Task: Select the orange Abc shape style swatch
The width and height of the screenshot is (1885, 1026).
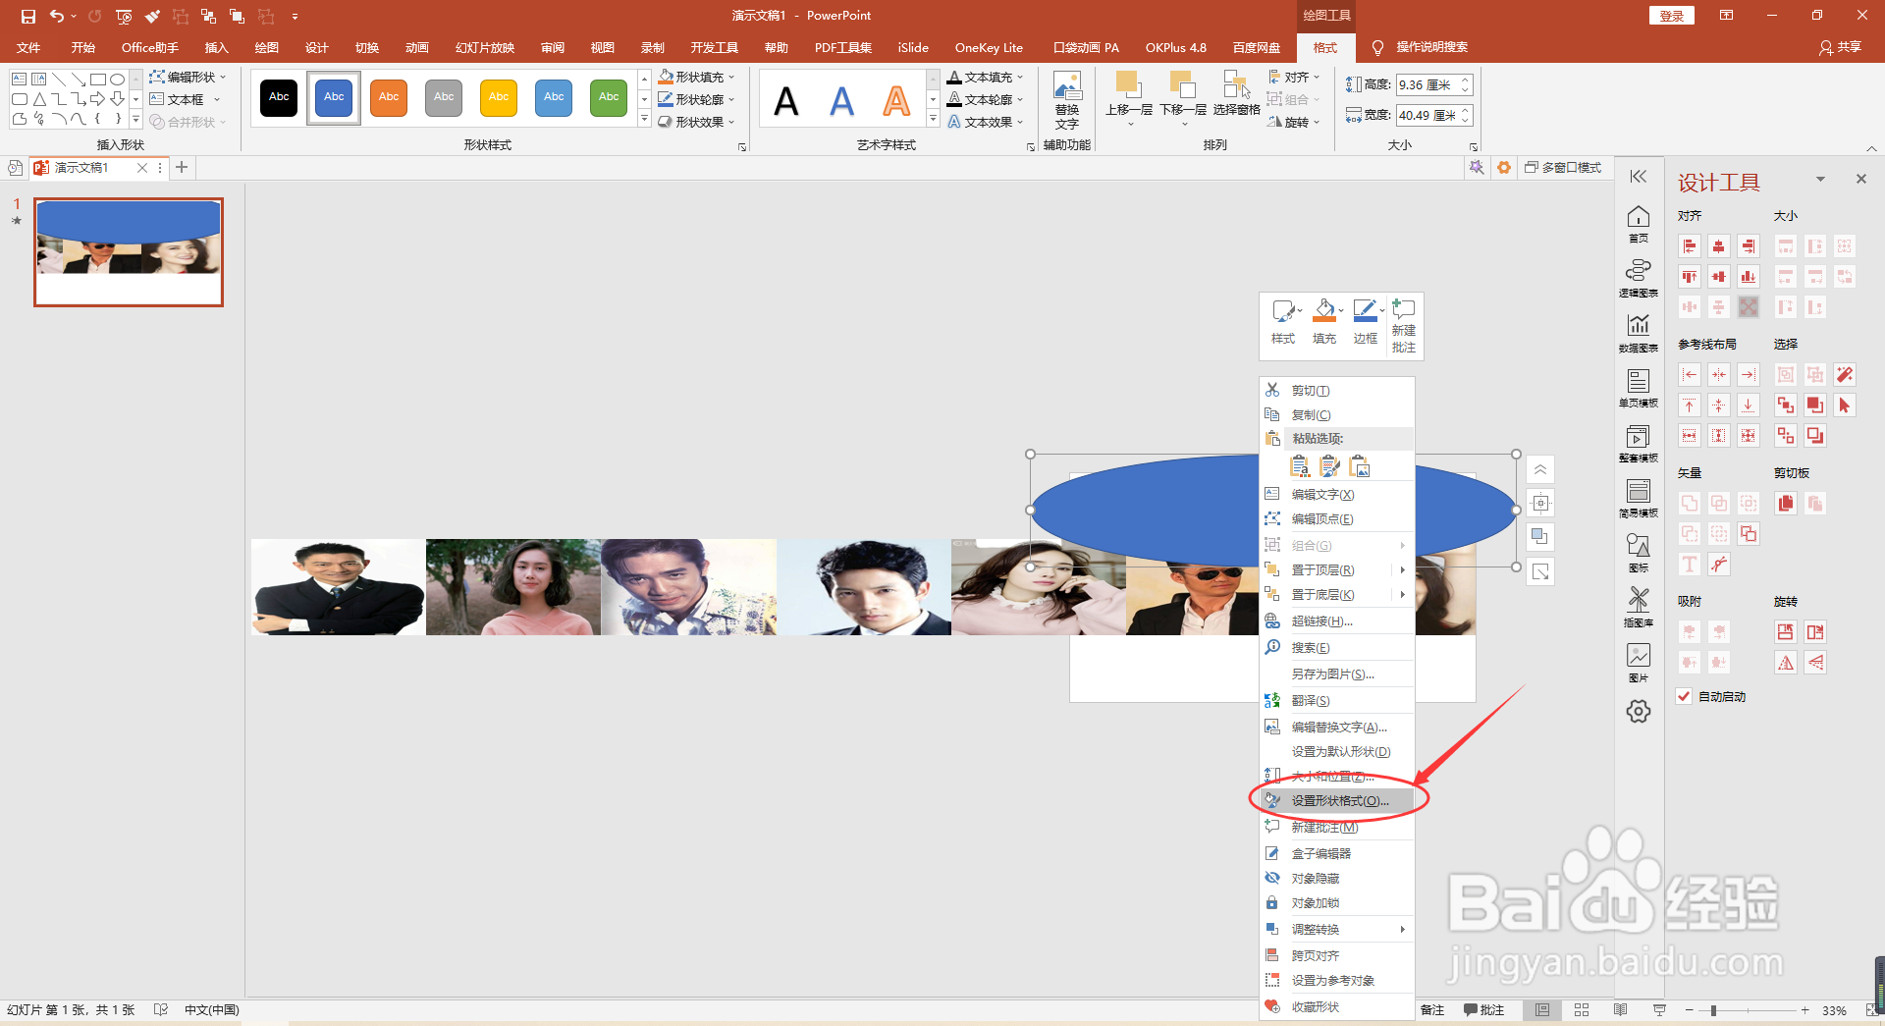Action: [389, 98]
